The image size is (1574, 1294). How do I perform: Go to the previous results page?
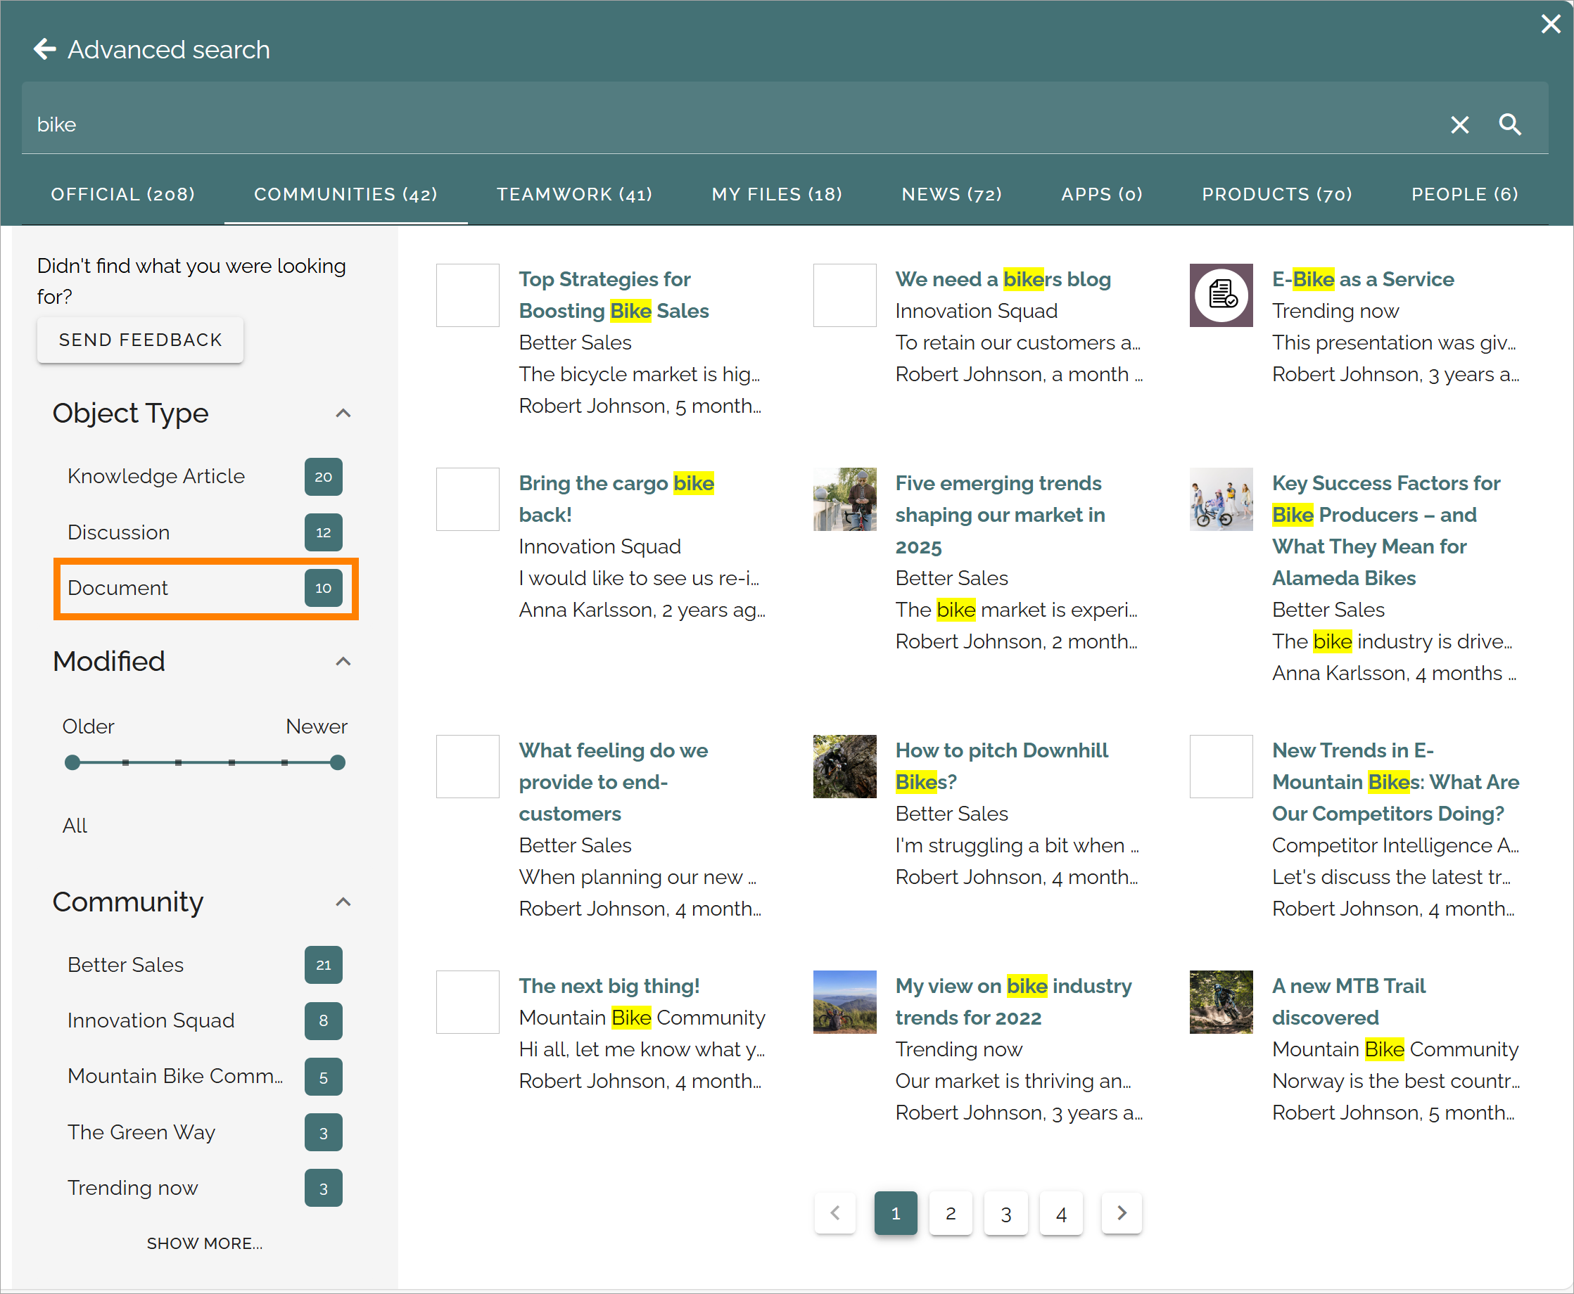[835, 1212]
